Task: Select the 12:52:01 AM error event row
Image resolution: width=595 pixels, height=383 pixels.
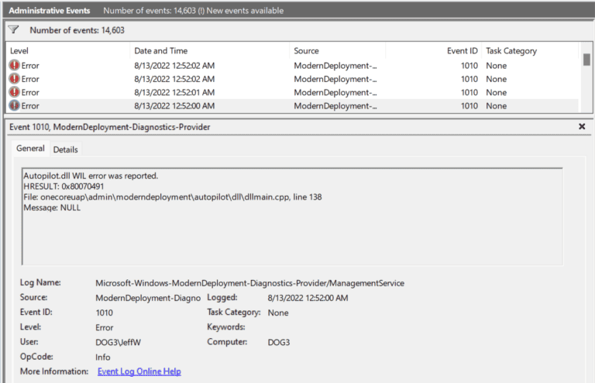Action: pyautogui.click(x=293, y=92)
